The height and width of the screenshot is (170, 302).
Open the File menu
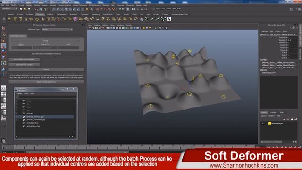click(x=2, y=5)
